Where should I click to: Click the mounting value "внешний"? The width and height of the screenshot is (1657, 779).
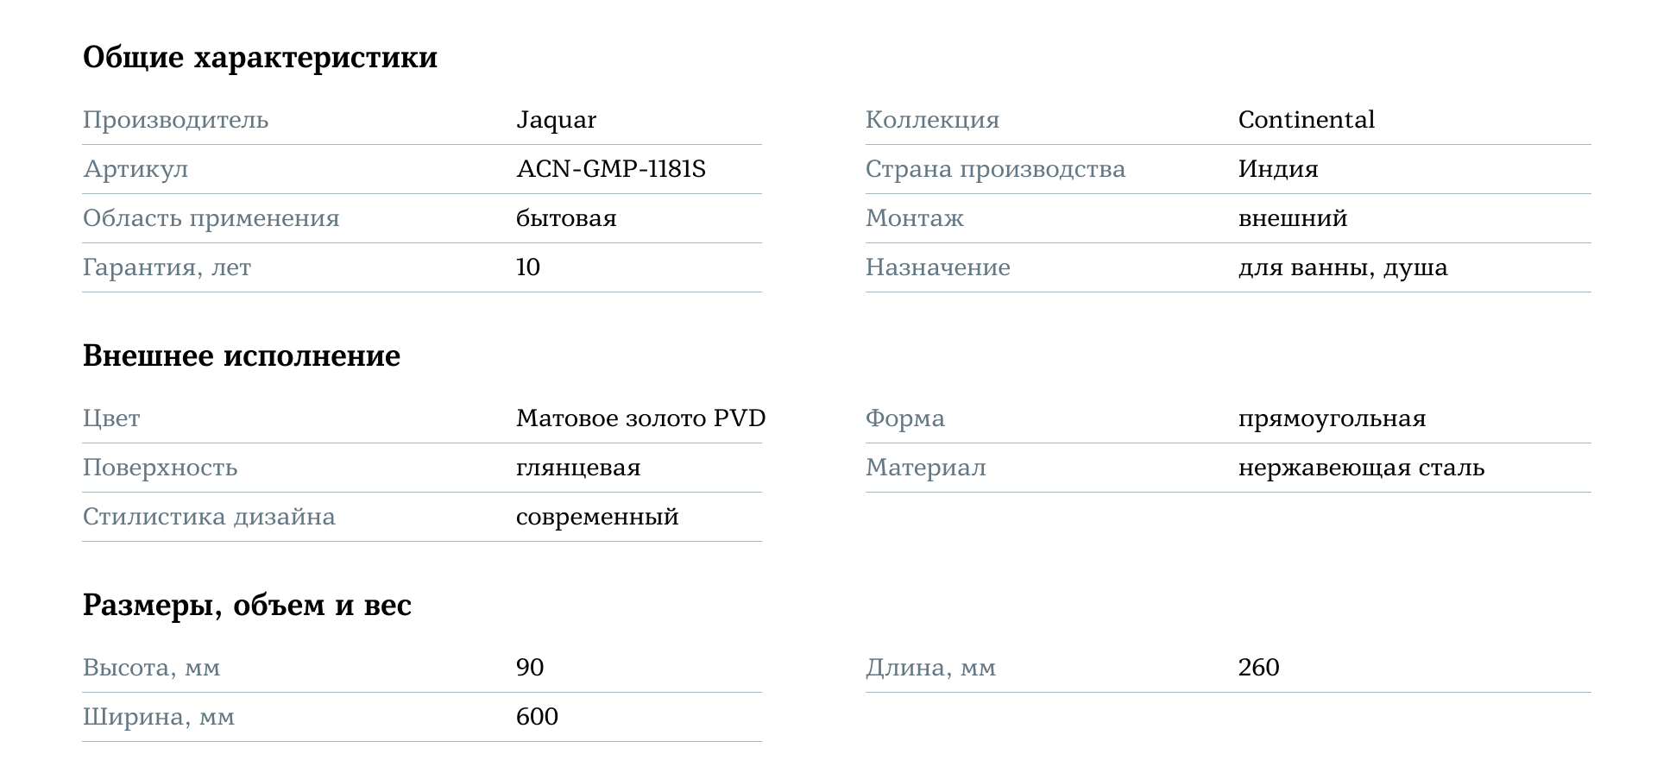(1292, 218)
